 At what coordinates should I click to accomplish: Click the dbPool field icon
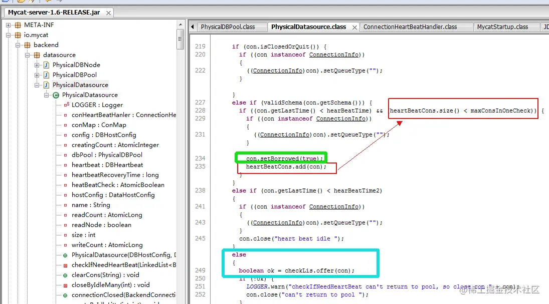pyautogui.click(x=66, y=155)
